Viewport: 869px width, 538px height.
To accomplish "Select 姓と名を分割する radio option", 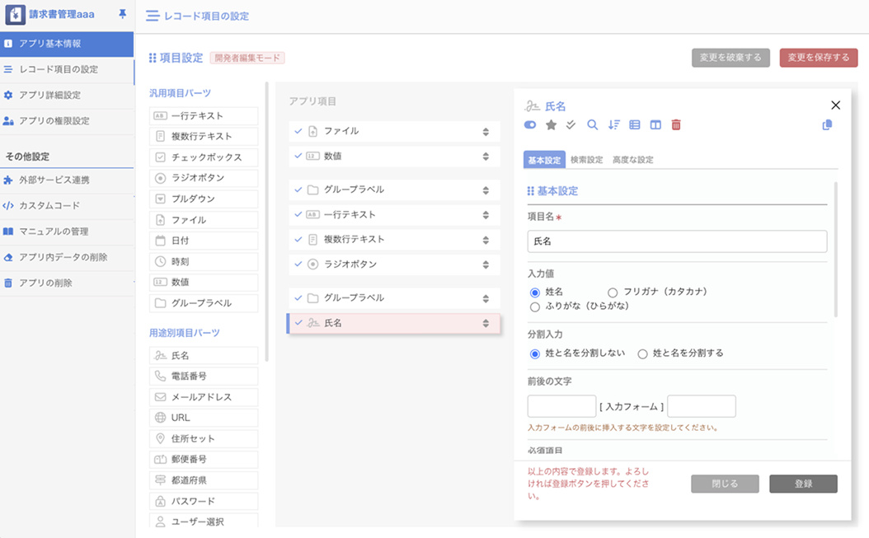I will [642, 354].
